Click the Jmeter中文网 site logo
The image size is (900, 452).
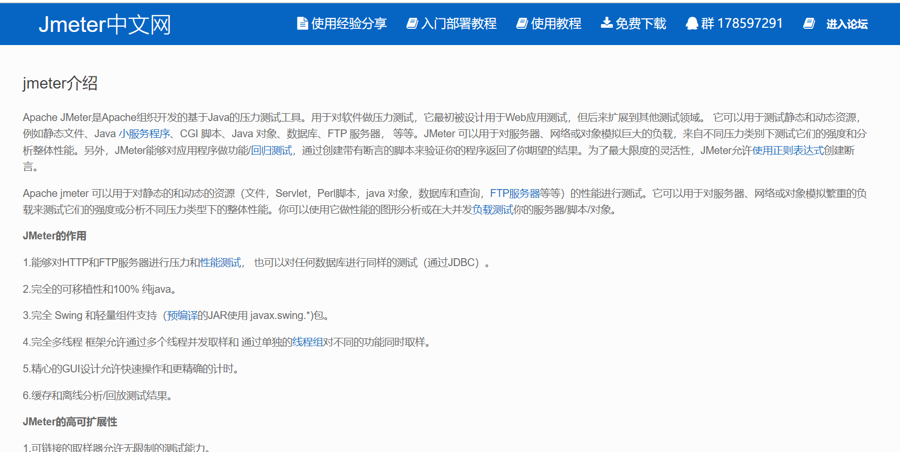tap(105, 24)
